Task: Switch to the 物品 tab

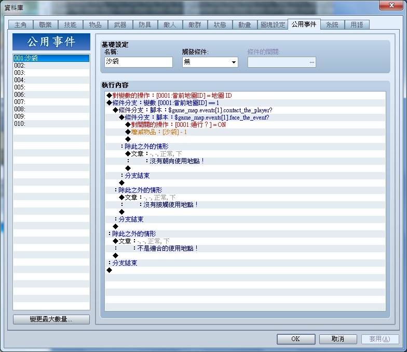Action: pyautogui.click(x=96, y=25)
